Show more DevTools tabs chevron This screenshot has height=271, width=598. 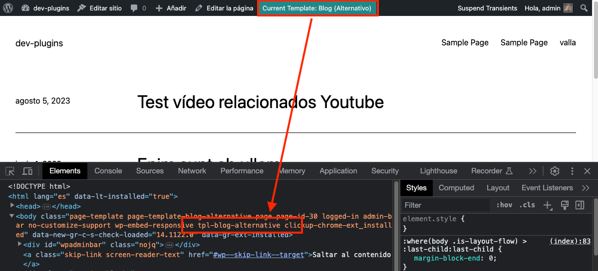[x=533, y=171]
